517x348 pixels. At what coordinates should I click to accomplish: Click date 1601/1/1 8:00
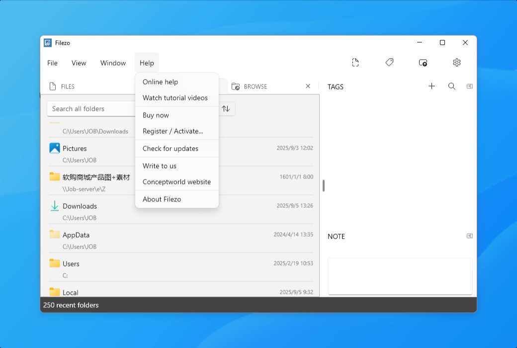coord(296,176)
